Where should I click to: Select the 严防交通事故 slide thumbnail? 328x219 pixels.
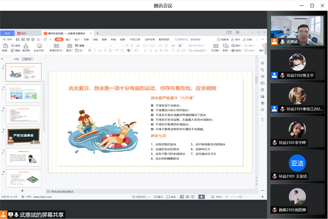pos(24,136)
